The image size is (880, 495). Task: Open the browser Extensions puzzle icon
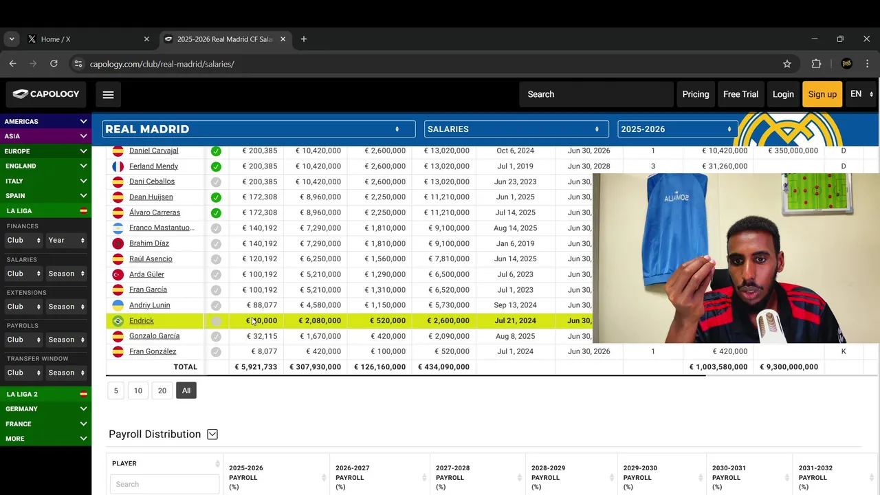816,64
